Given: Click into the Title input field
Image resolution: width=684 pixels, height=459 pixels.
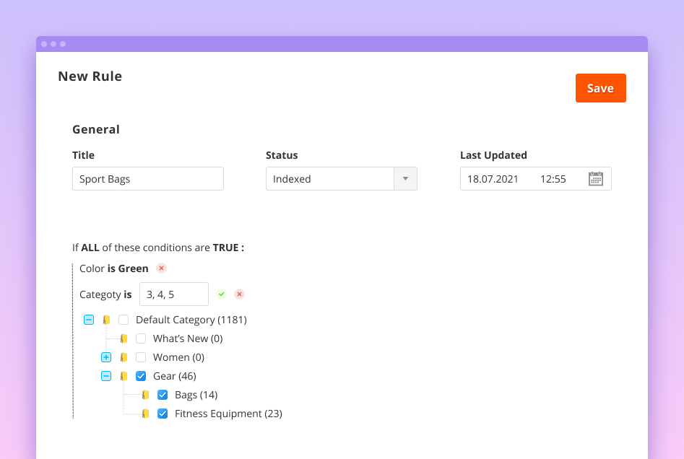Looking at the screenshot, I should pyautogui.click(x=147, y=179).
